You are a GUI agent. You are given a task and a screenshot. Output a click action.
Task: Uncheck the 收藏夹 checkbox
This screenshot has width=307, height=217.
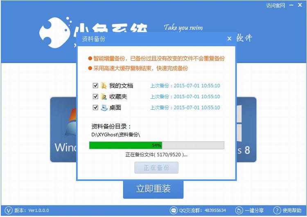tap(95, 97)
